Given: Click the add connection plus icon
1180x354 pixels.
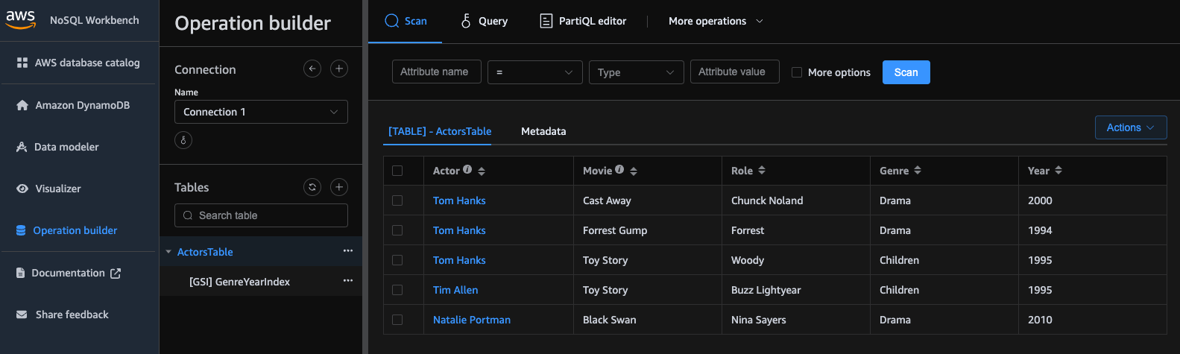Looking at the screenshot, I should click(x=339, y=69).
